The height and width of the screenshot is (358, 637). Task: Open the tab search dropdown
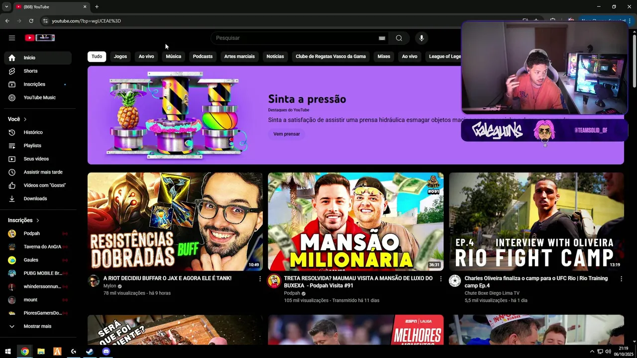click(x=6, y=6)
